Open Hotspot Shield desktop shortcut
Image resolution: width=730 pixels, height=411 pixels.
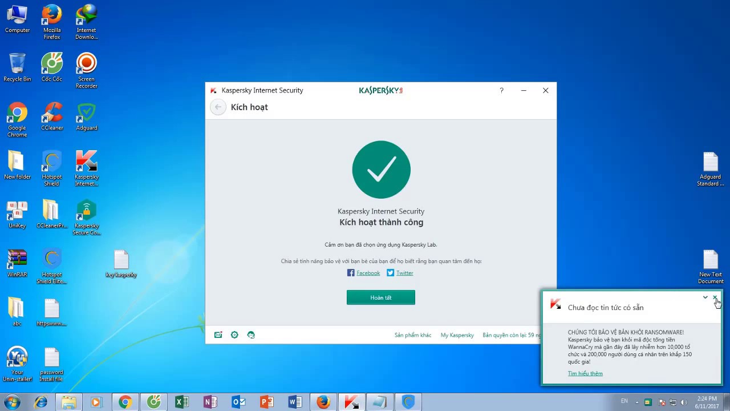pyautogui.click(x=52, y=169)
